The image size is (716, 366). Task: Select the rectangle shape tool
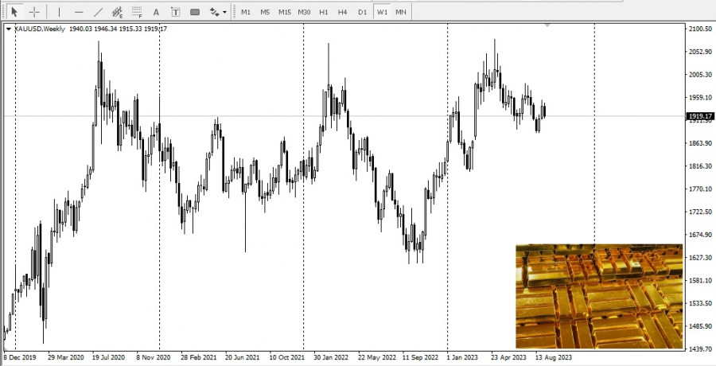click(x=195, y=12)
